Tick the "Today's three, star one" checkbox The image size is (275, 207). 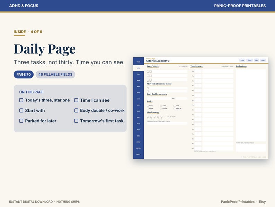tap(21, 100)
